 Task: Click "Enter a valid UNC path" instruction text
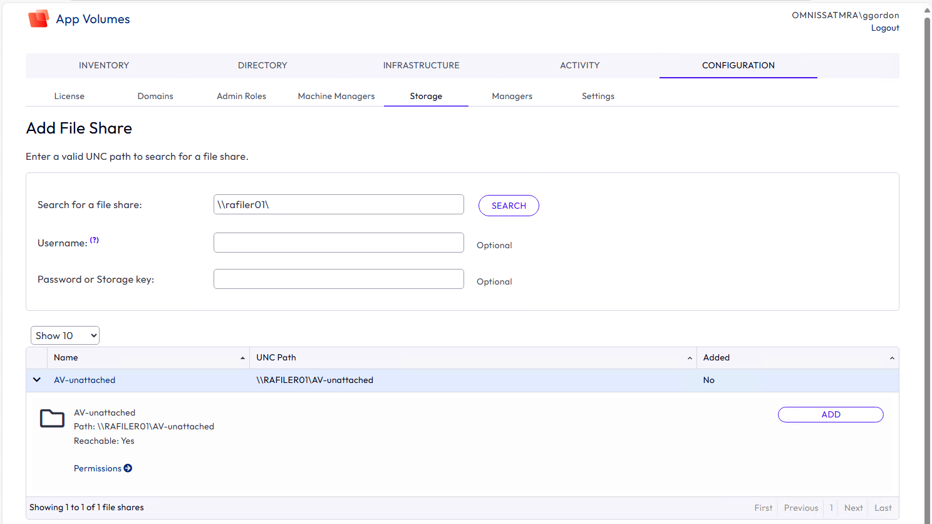pyautogui.click(x=137, y=156)
